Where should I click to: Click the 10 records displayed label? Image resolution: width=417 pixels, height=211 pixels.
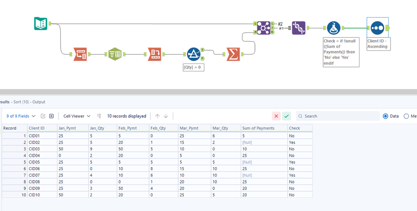[126, 116]
